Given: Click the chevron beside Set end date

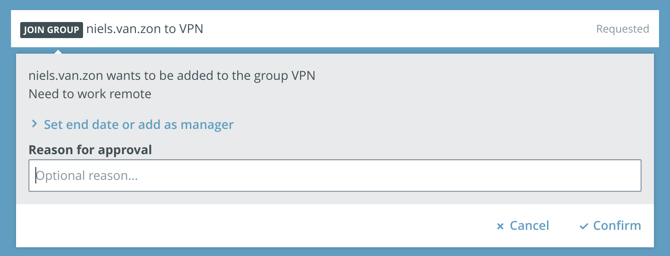Looking at the screenshot, I should [34, 124].
